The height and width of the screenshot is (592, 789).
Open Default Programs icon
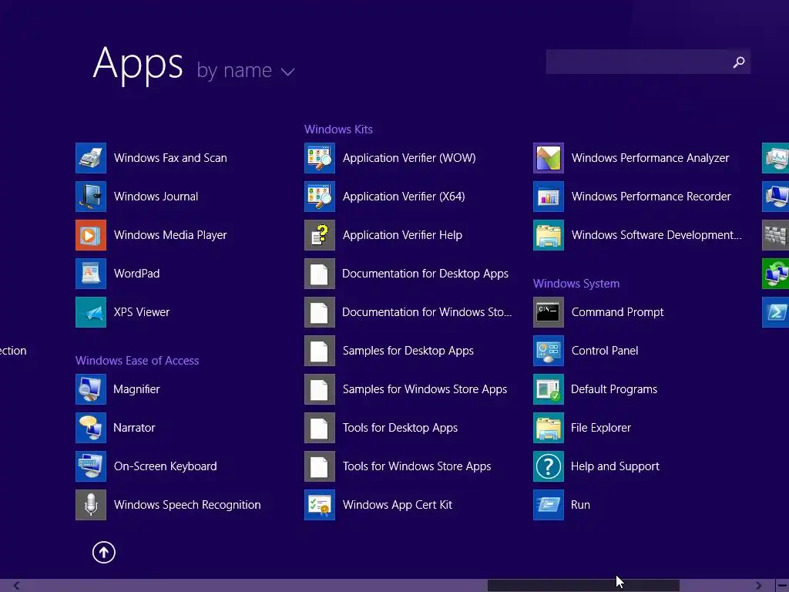click(549, 389)
